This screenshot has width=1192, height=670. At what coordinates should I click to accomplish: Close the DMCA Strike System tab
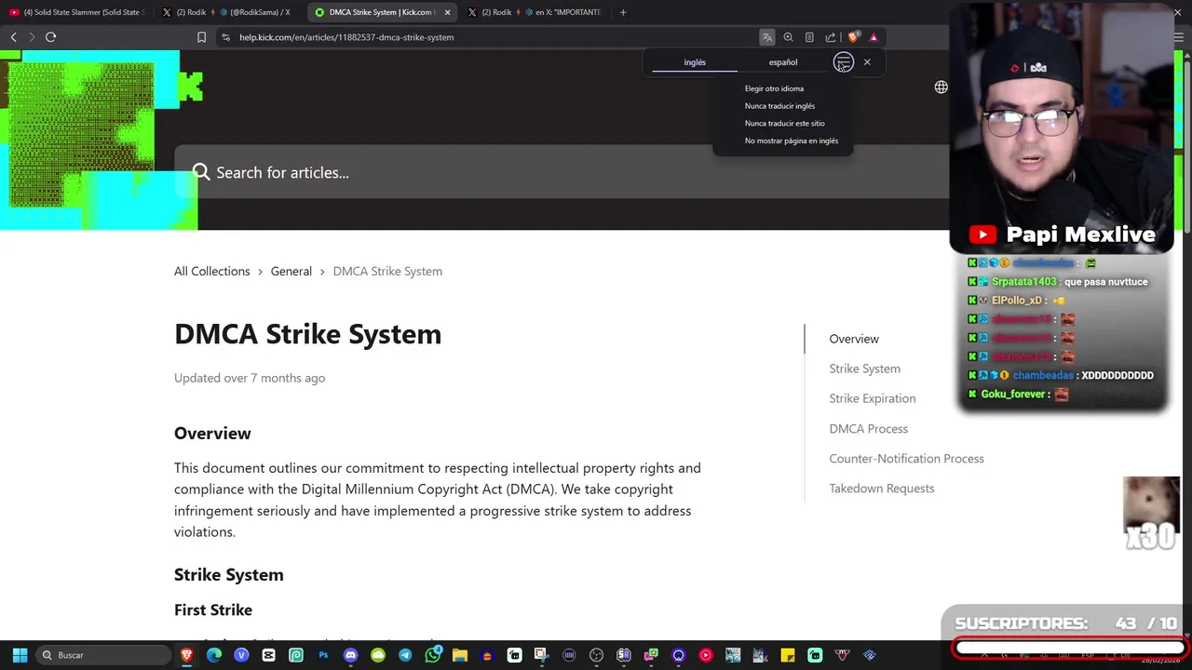click(448, 12)
